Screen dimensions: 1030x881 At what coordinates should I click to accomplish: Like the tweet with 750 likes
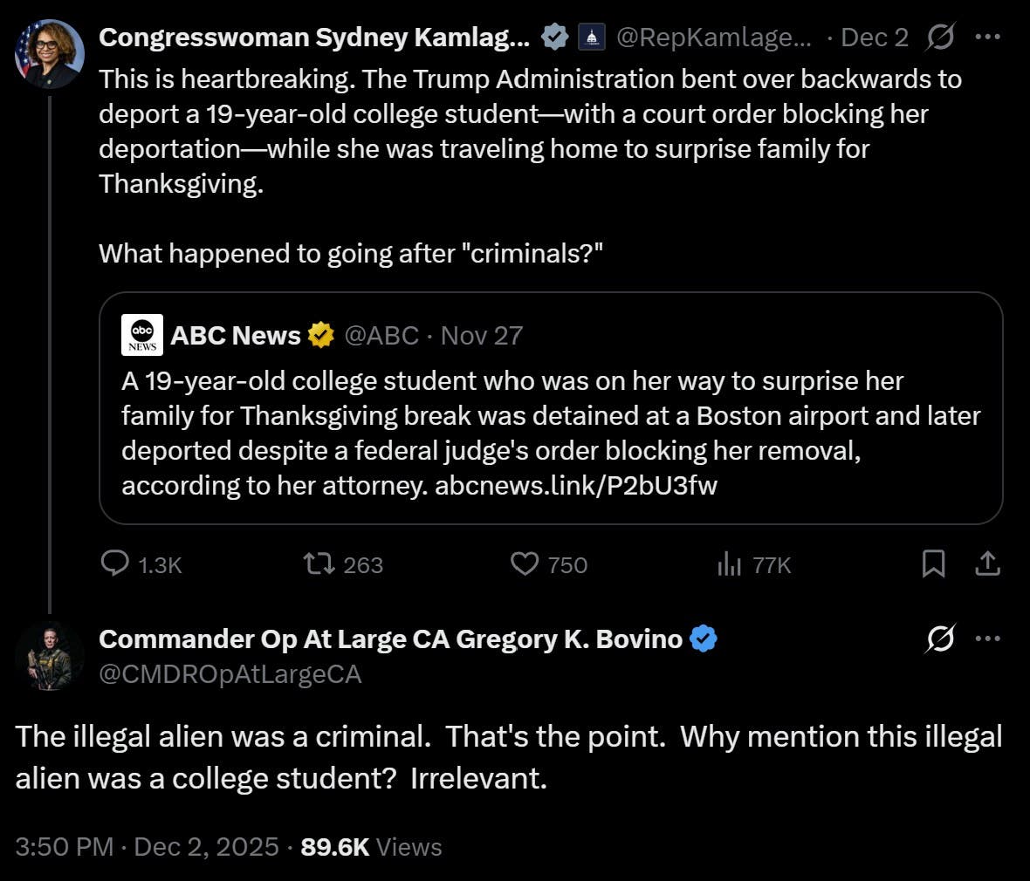click(525, 564)
